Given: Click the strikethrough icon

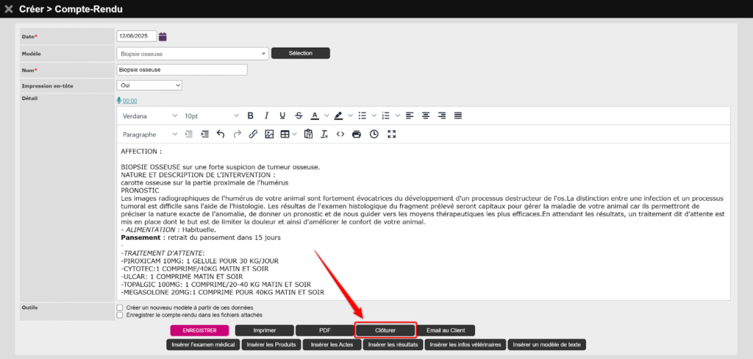Looking at the screenshot, I should click(298, 115).
